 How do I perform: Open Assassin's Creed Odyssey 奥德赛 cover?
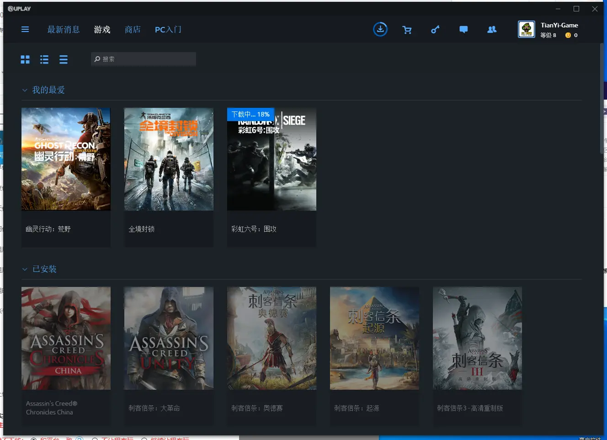click(x=272, y=338)
